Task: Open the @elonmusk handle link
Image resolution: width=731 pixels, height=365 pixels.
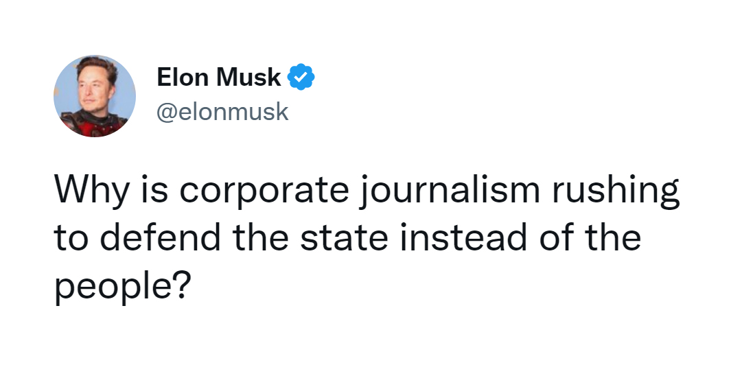Action: pos(222,112)
